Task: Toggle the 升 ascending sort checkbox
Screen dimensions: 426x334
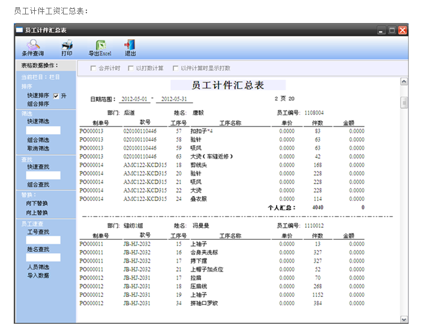Action: pos(56,96)
